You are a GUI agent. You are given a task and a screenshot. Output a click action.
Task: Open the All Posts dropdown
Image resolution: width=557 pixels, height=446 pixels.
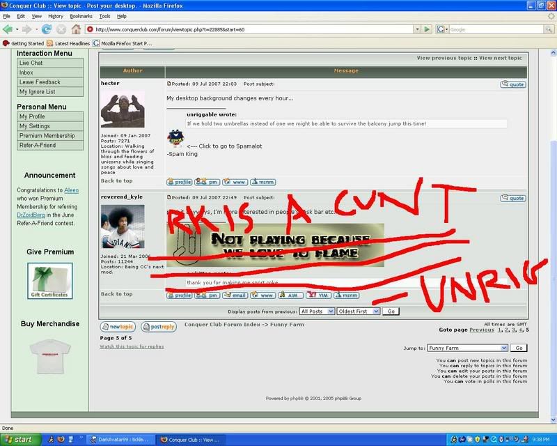(316, 311)
